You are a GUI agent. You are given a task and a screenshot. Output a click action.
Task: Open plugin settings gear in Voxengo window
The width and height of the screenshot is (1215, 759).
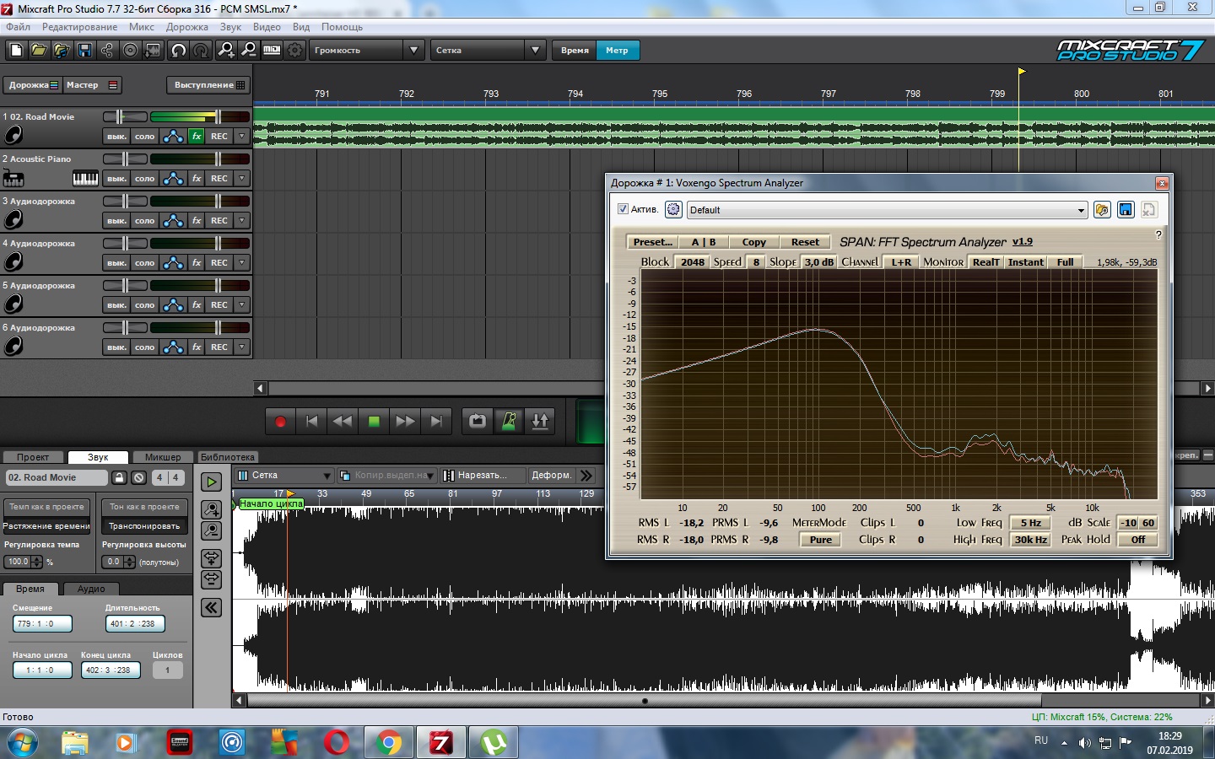coord(673,210)
